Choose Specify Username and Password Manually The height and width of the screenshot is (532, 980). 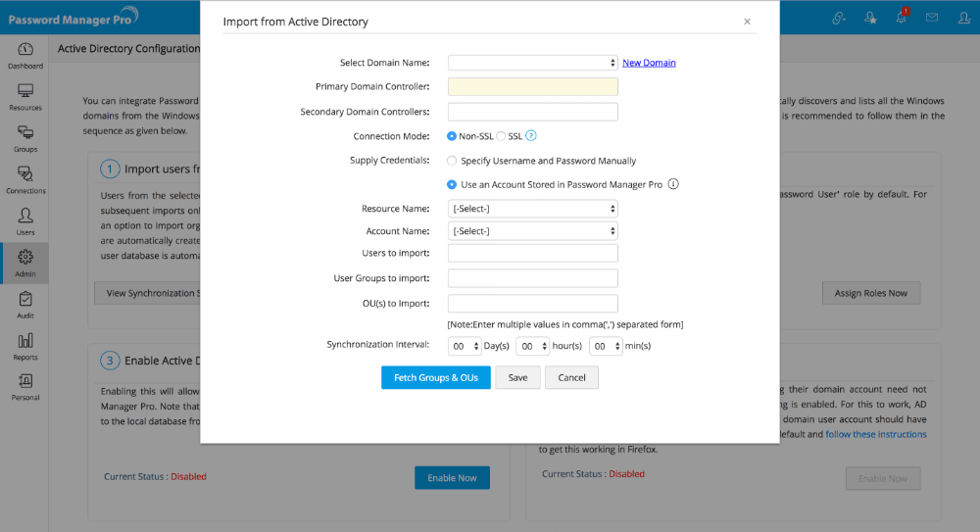pos(452,161)
